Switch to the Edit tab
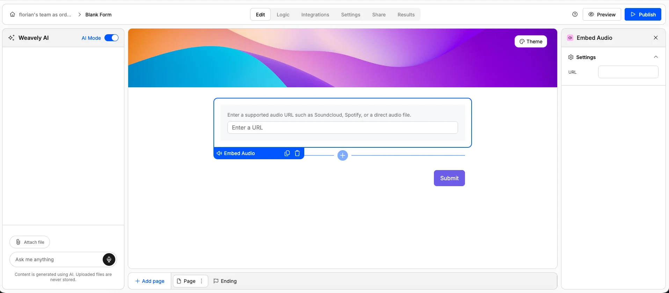The image size is (669, 293). (260, 15)
